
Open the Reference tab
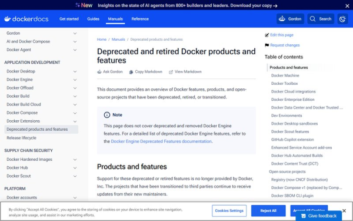point(140,19)
